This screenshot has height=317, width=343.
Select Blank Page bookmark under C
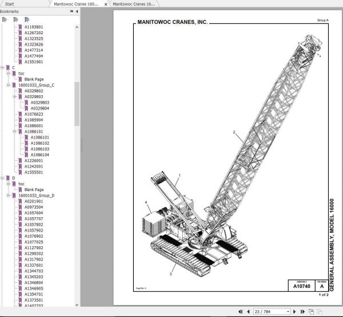[x=34, y=79]
